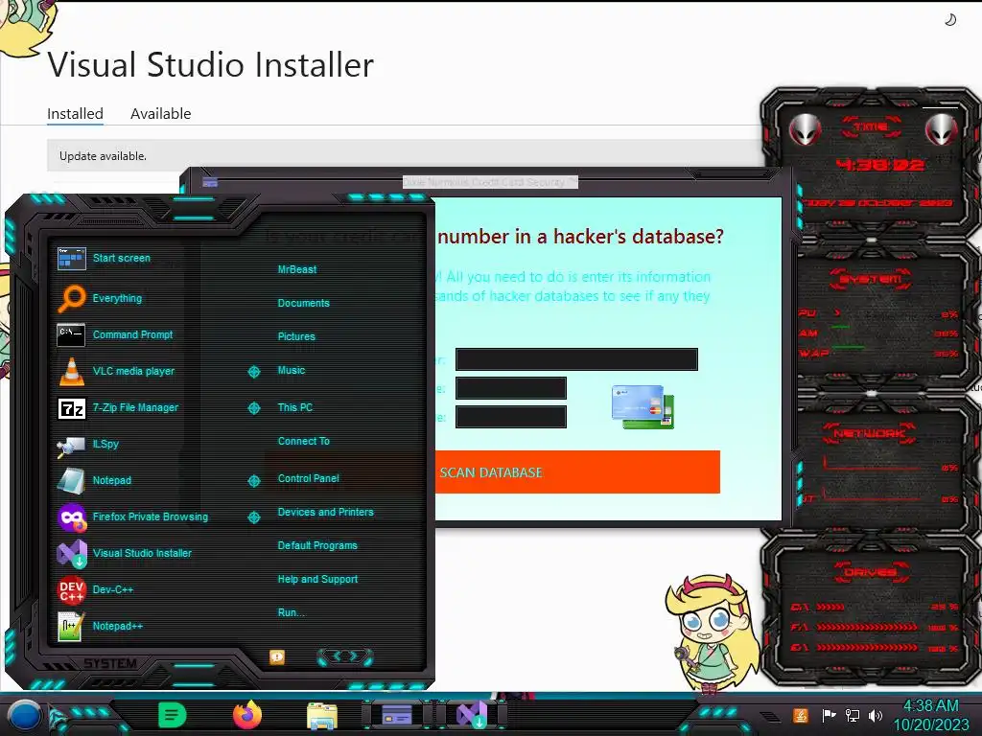This screenshot has height=736, width=982.
Task: Switch to the Installed tab
Action: (x=75, y=114)
